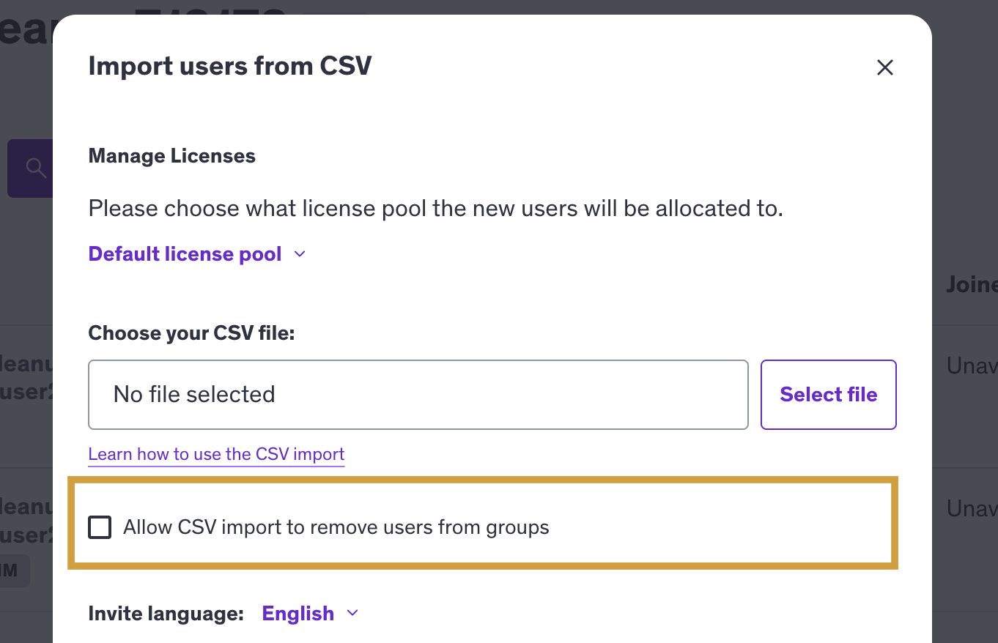Image resolution: width=998 pixels, height=643 pixels.
Task: Open the Default license pool dropdown
Action: [185, 254]
